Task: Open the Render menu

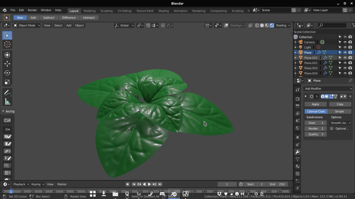Action: [32, 10]
